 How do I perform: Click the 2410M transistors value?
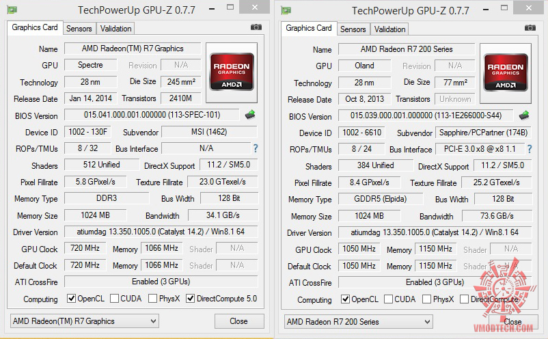pyautogui.click(x=181, y=98)
